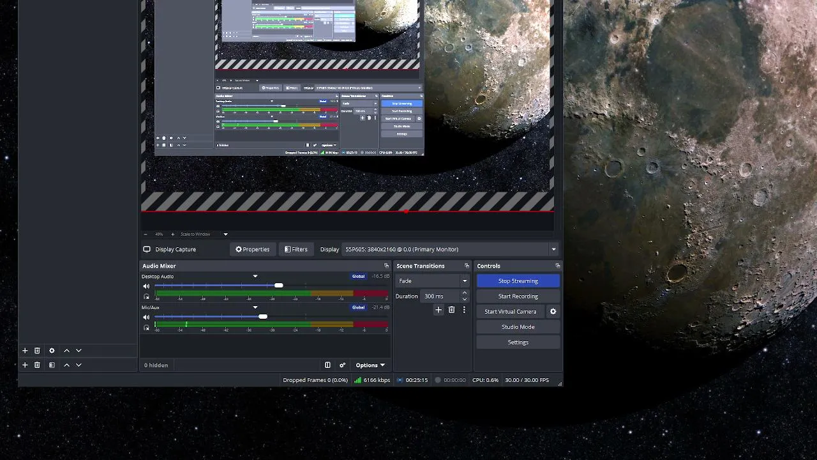Click the green bitrate signal bars icon
817x460 pixels.
tap(357, 380)
